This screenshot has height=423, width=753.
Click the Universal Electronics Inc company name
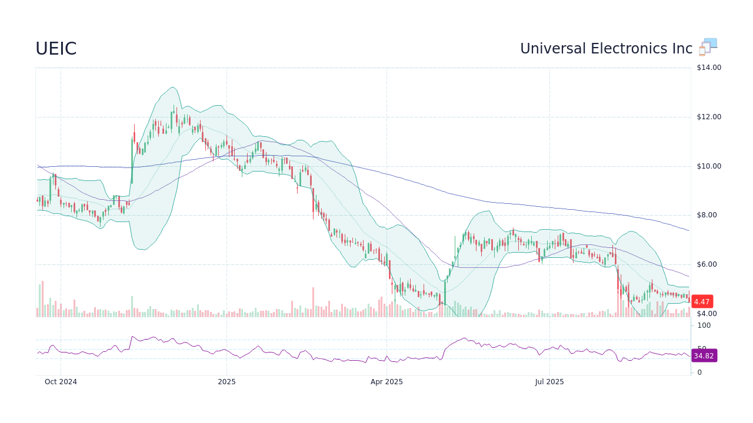(x=606, y=49)
